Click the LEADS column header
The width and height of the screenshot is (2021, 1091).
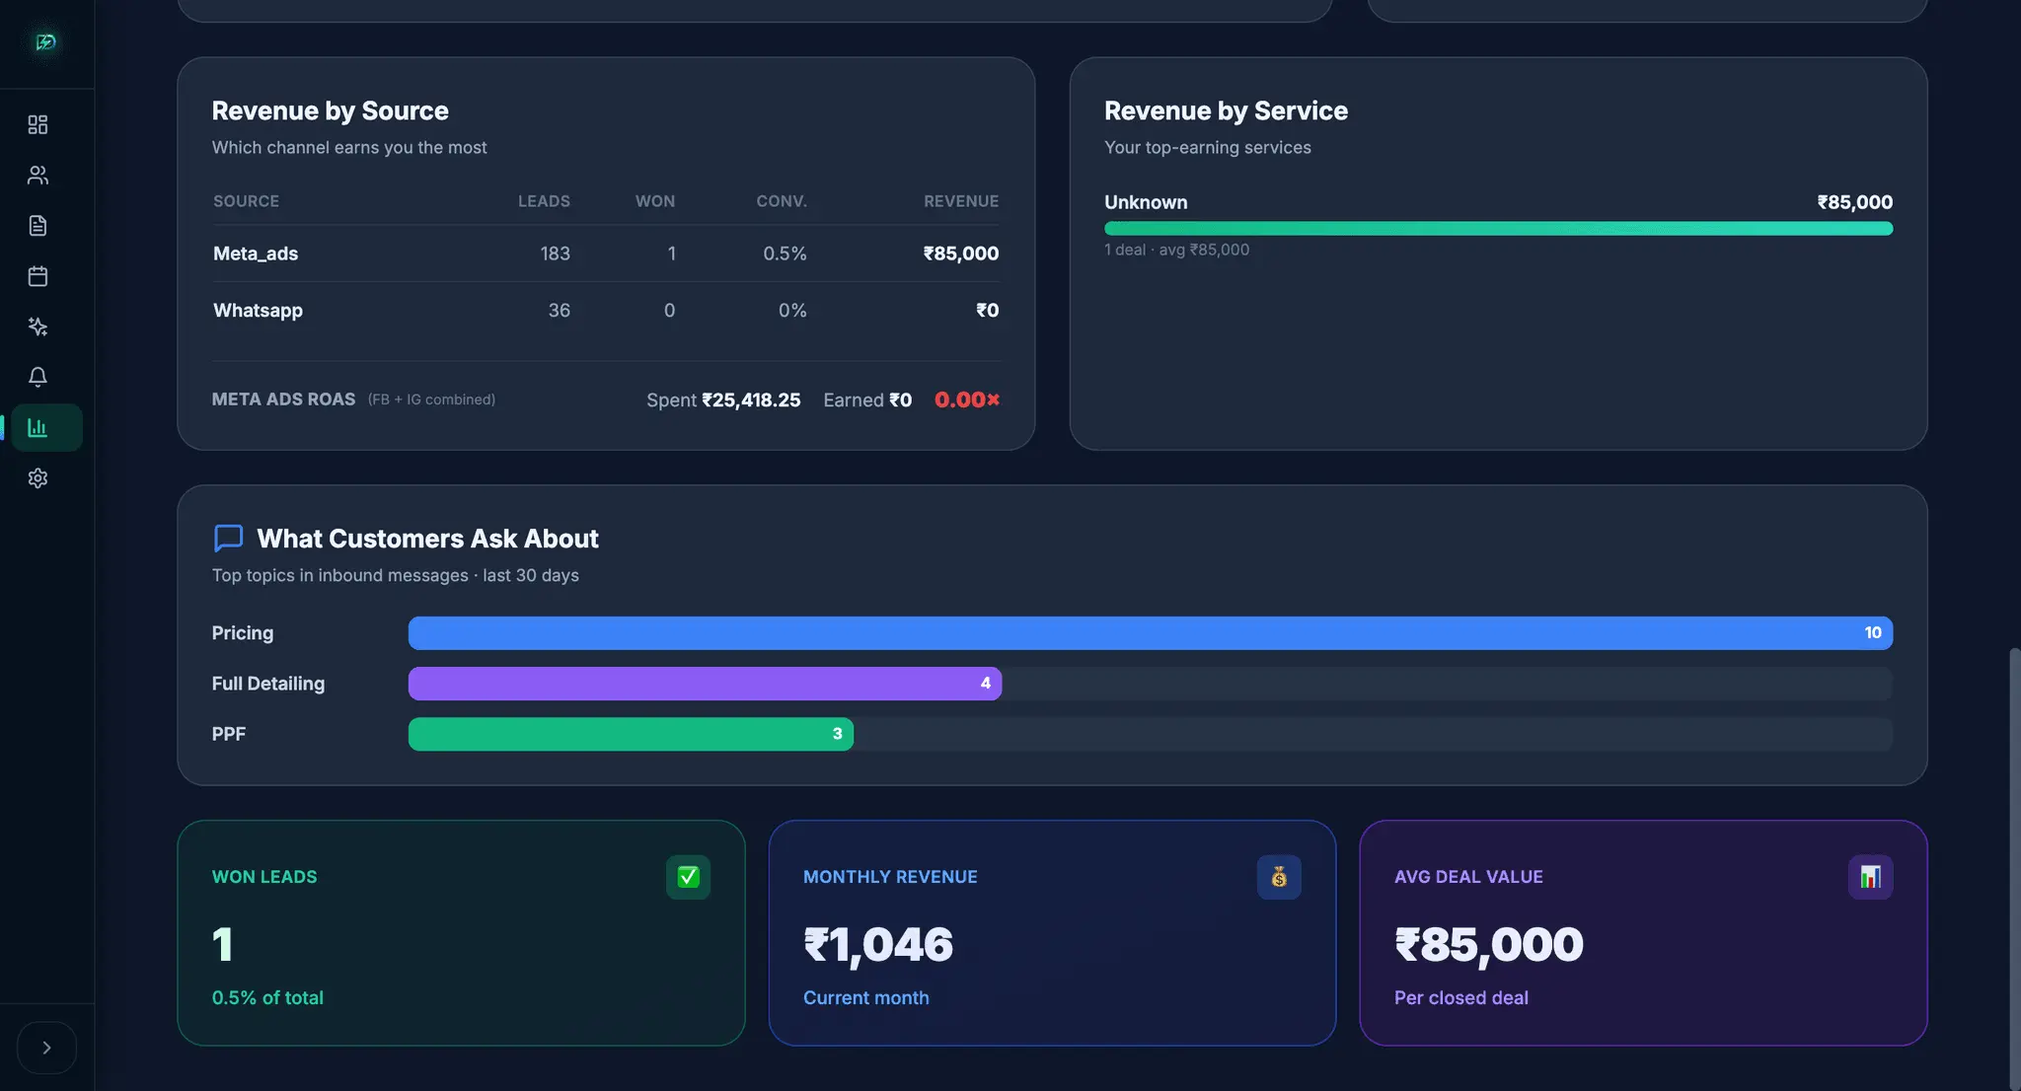click(544, 201)
